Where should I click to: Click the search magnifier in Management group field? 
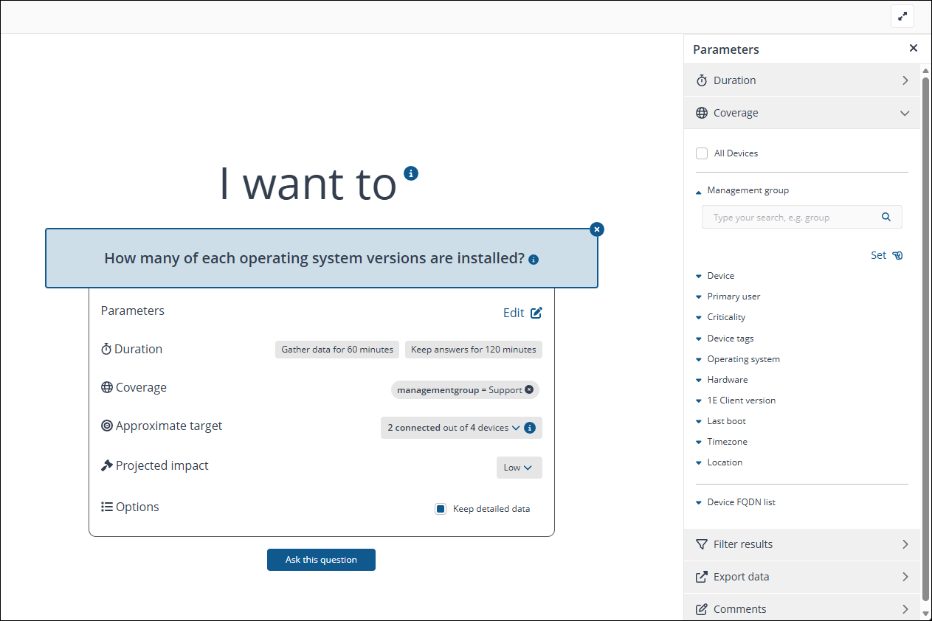click(886, 218)
